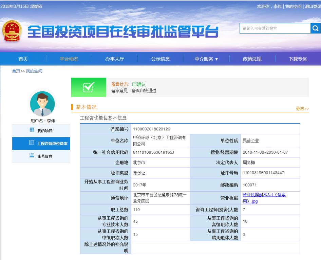
Task: Click the 修改>> edit link
Action: [x=302, y=109]
